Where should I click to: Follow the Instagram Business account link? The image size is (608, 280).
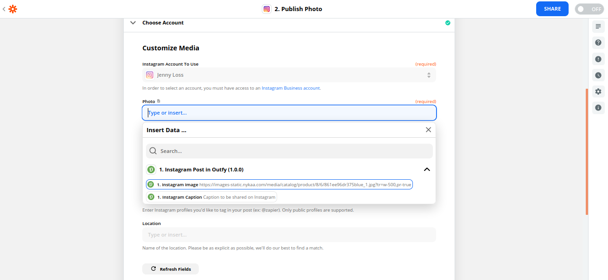291,88
